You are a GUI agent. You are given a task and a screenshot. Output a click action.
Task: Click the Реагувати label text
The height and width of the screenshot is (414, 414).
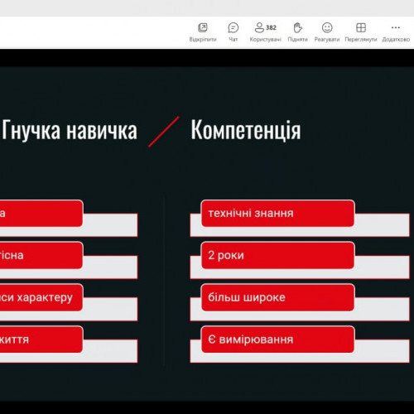pos(327,40)
